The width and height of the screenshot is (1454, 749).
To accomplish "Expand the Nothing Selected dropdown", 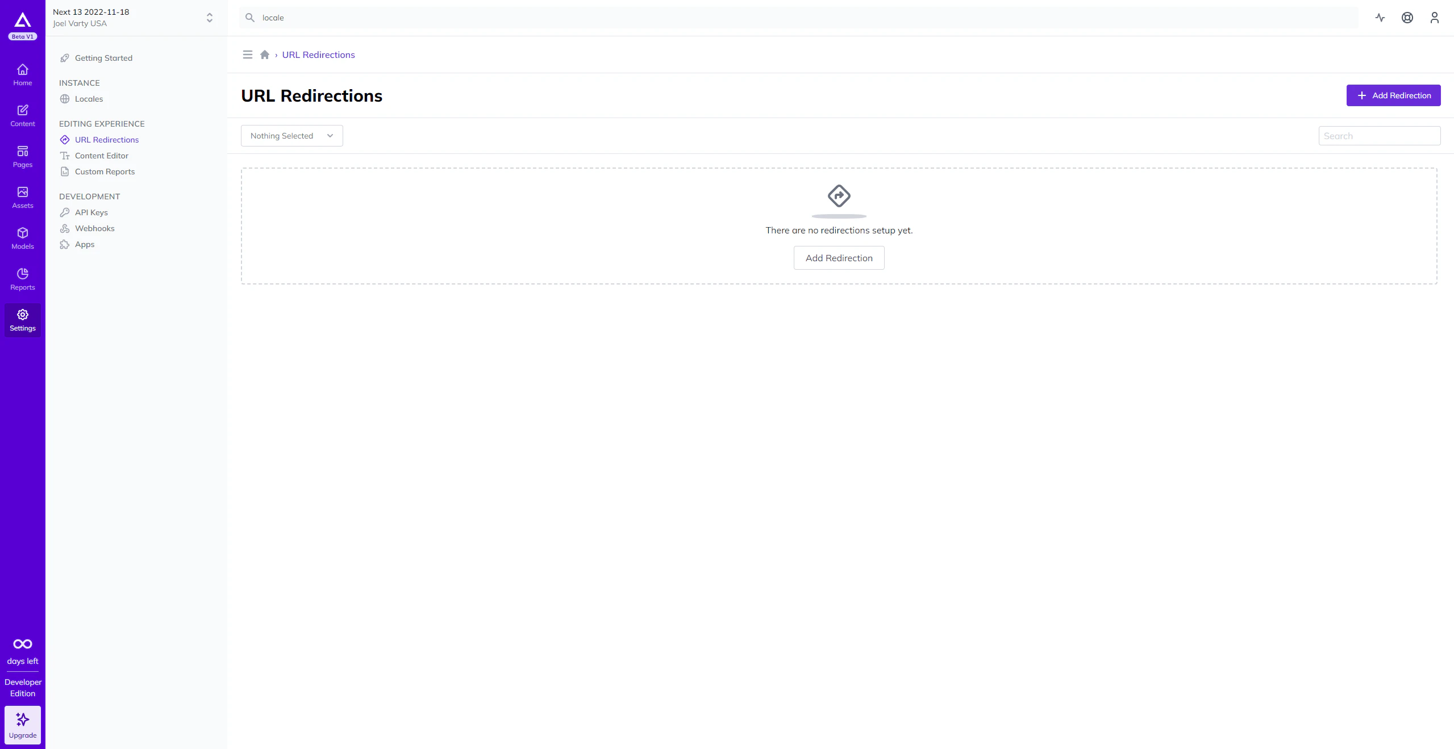I will (291, 135).
